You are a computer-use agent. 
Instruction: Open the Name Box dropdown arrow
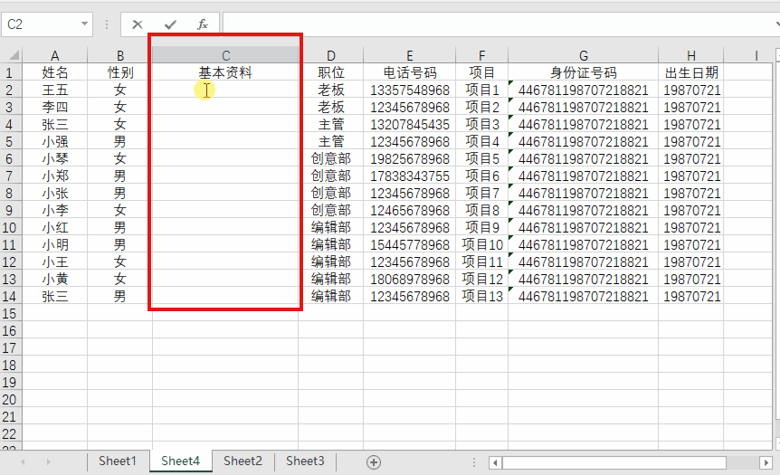84,24
